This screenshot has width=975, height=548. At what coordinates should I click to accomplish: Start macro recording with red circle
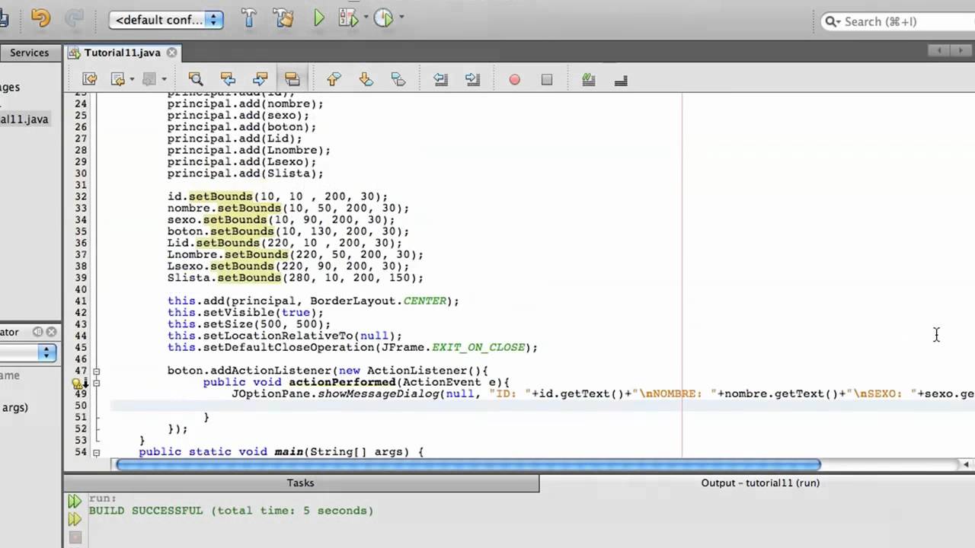514,80
